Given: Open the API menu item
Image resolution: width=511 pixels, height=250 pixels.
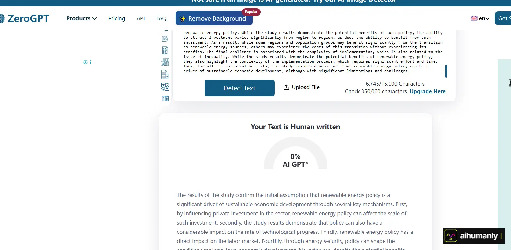Looking at the screenshot, I should click(141, 18).
